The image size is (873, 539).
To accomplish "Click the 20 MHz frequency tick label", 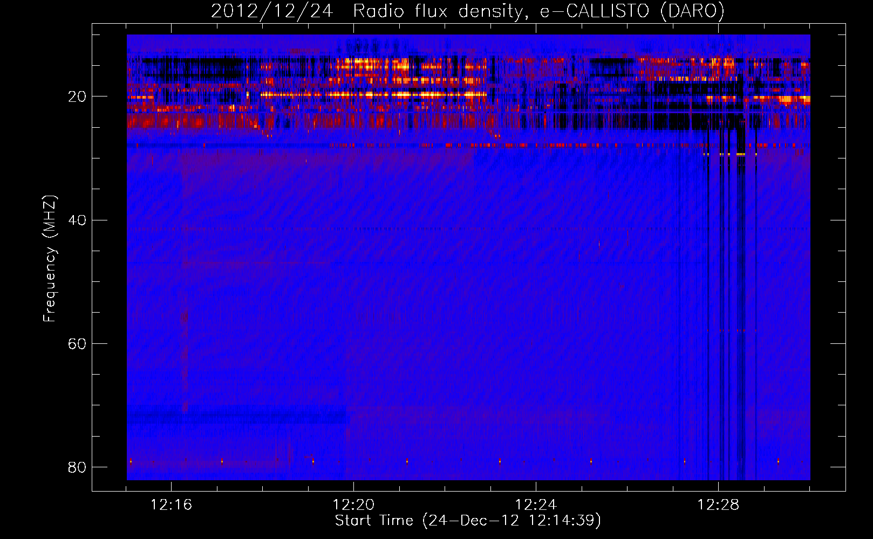I will (77, 97).
